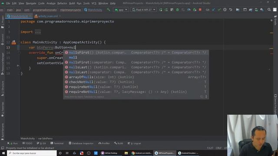Open the Build menu

tap(72, 3)
